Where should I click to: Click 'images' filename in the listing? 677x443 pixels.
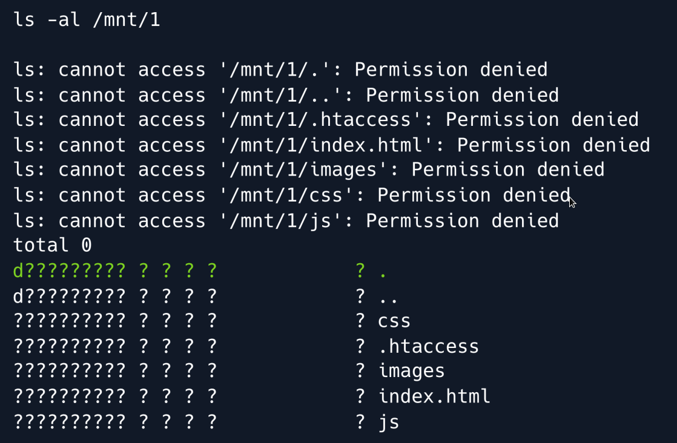pos(411,371)
